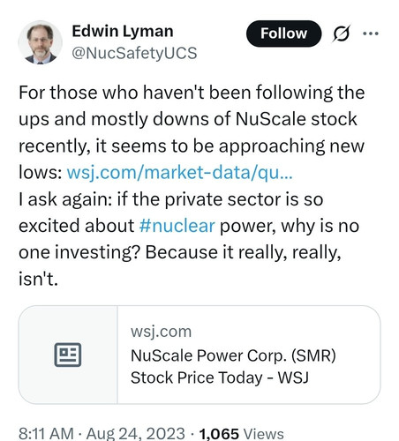Click the Follow button
The width and height of the screenshot is (399, 441).
pos(283,34)
